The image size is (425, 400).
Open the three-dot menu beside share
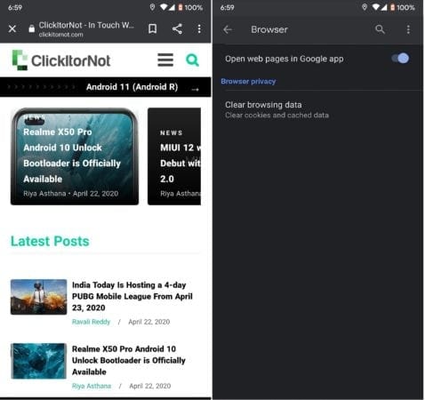tap(199, 28)
